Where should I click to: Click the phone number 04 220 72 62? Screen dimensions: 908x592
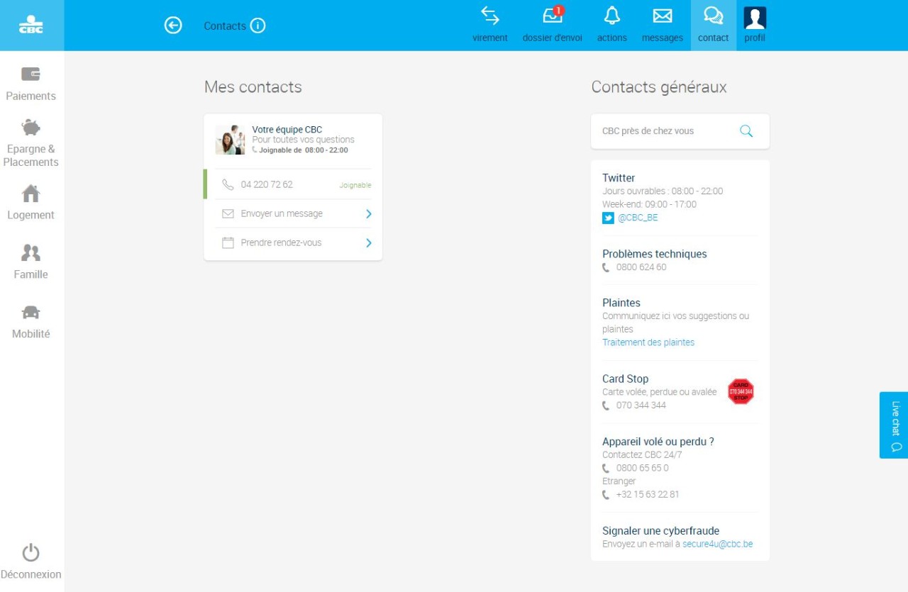267,184
